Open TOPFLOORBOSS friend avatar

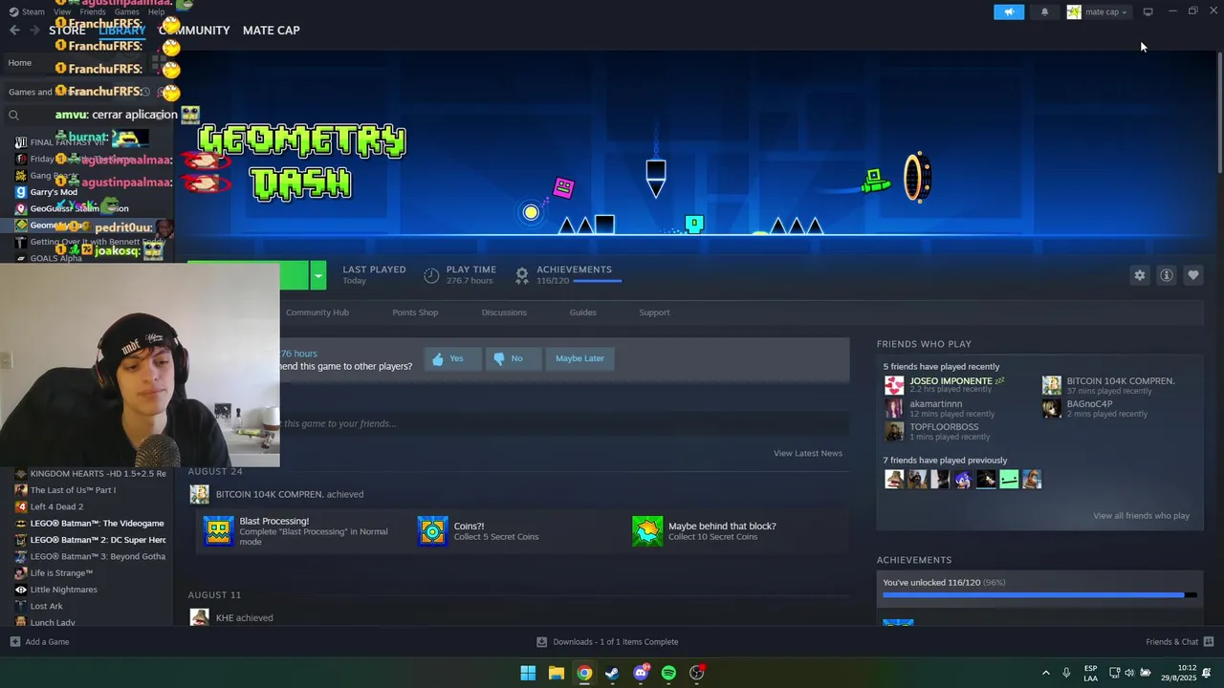click(894, 431)
